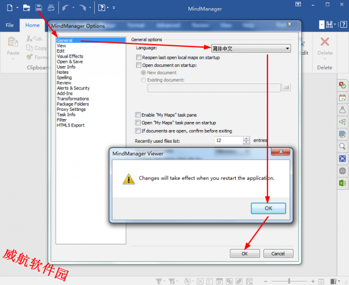The height and width of the screenshot is (285, 349).
Task: Check Open document on startup option
Action: (x=138, y=66)
